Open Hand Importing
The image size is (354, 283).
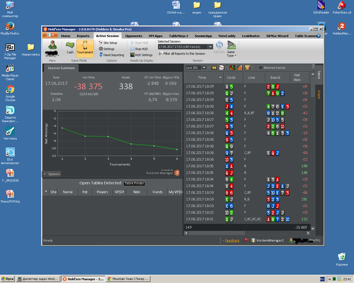(112, 55)
